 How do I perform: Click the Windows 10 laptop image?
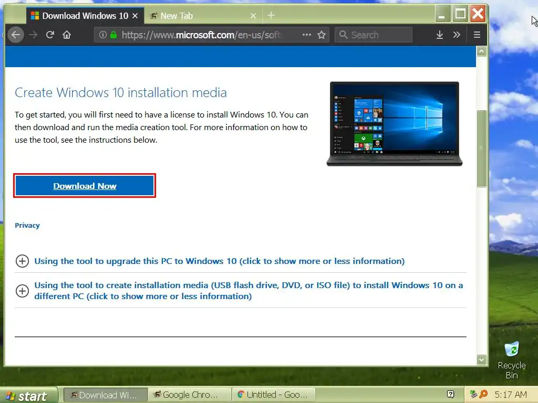point(395,124)
